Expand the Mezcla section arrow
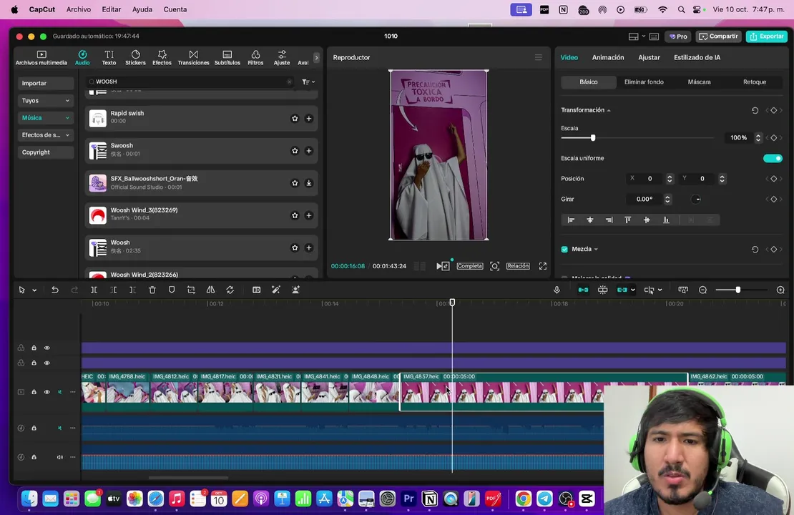Image resolution: width=794 pixels, height=515 pixels. (596, 249)
